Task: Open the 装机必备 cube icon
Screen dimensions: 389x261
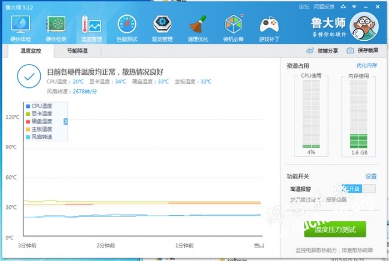Action: click(233, 28)
